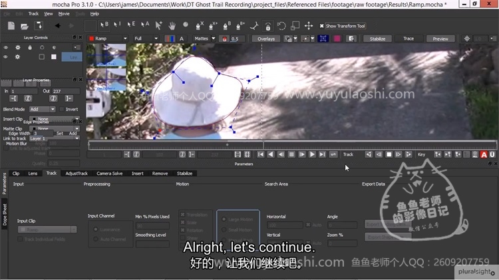Click the layer Out point field showing 237
Screen dimensions: 499x280
pos(66,91)
